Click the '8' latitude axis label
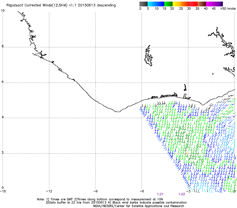237x208 pixels. (x=3, y=46)
